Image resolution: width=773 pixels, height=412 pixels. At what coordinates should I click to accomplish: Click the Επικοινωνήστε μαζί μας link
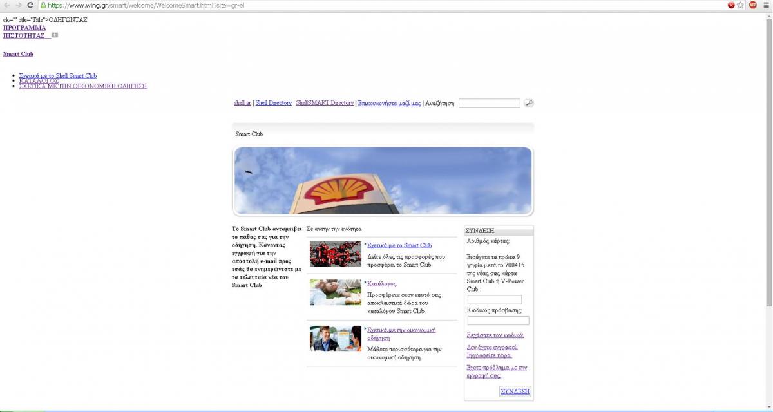coord(389,103)
